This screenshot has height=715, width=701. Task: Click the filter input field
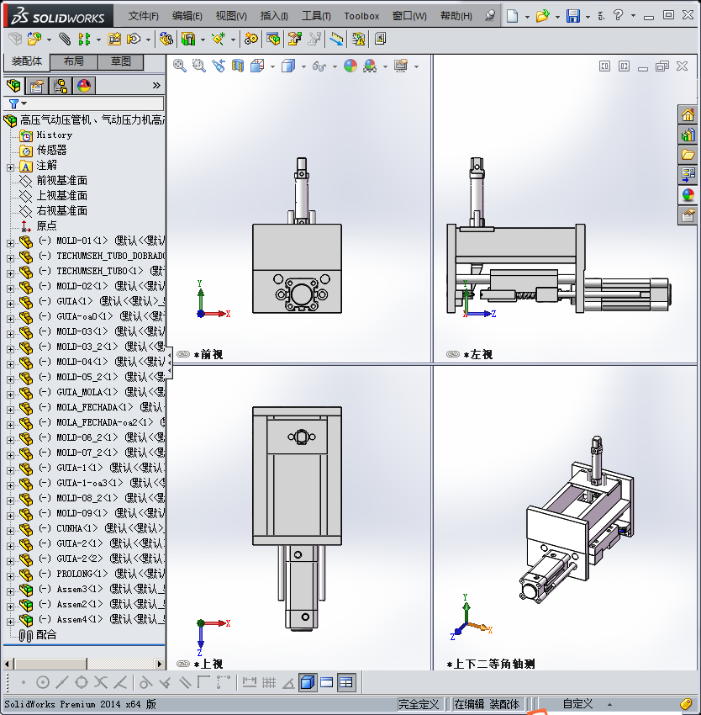tap(94, 103)
